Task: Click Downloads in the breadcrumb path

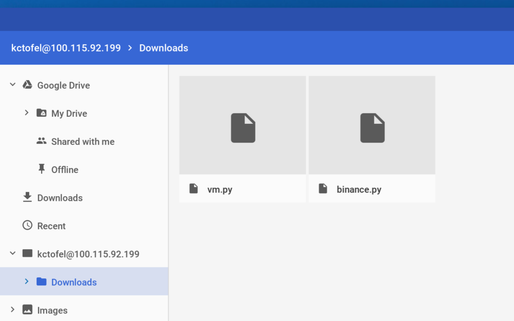Action: click(x=164, y=48)
